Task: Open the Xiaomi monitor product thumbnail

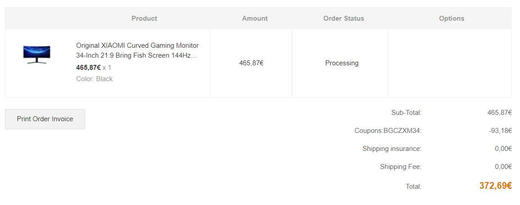Action: click(37, 55)
